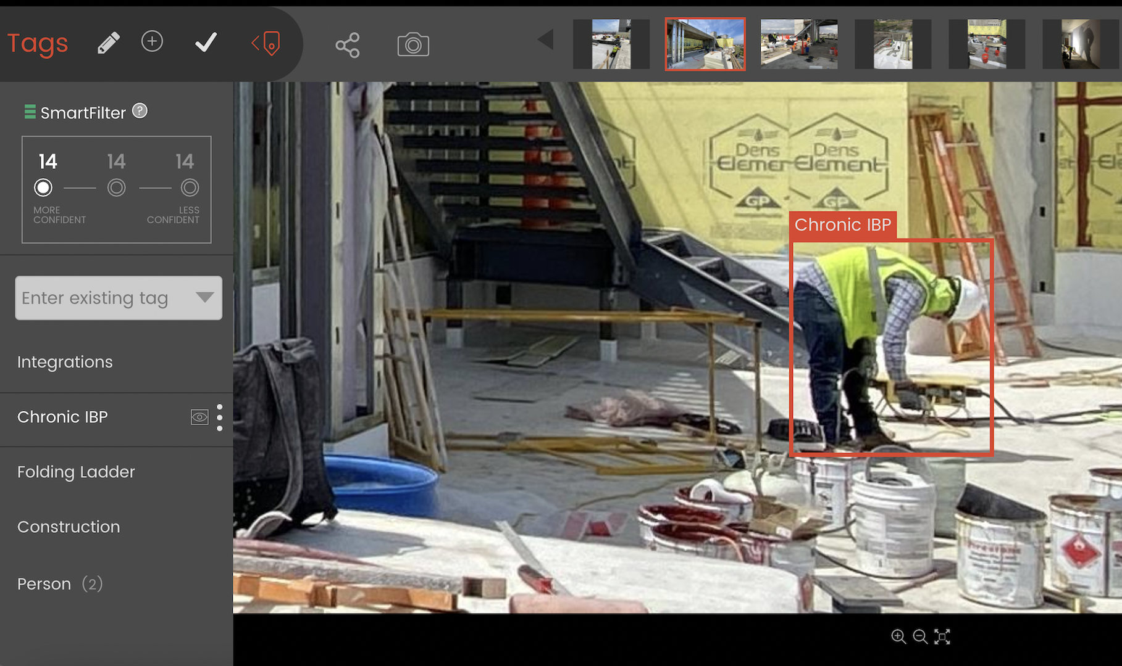Toggle visibility eye for Chronic IBP tag
The height and width of the screenshot is (666, 1122).
point(199,417)
